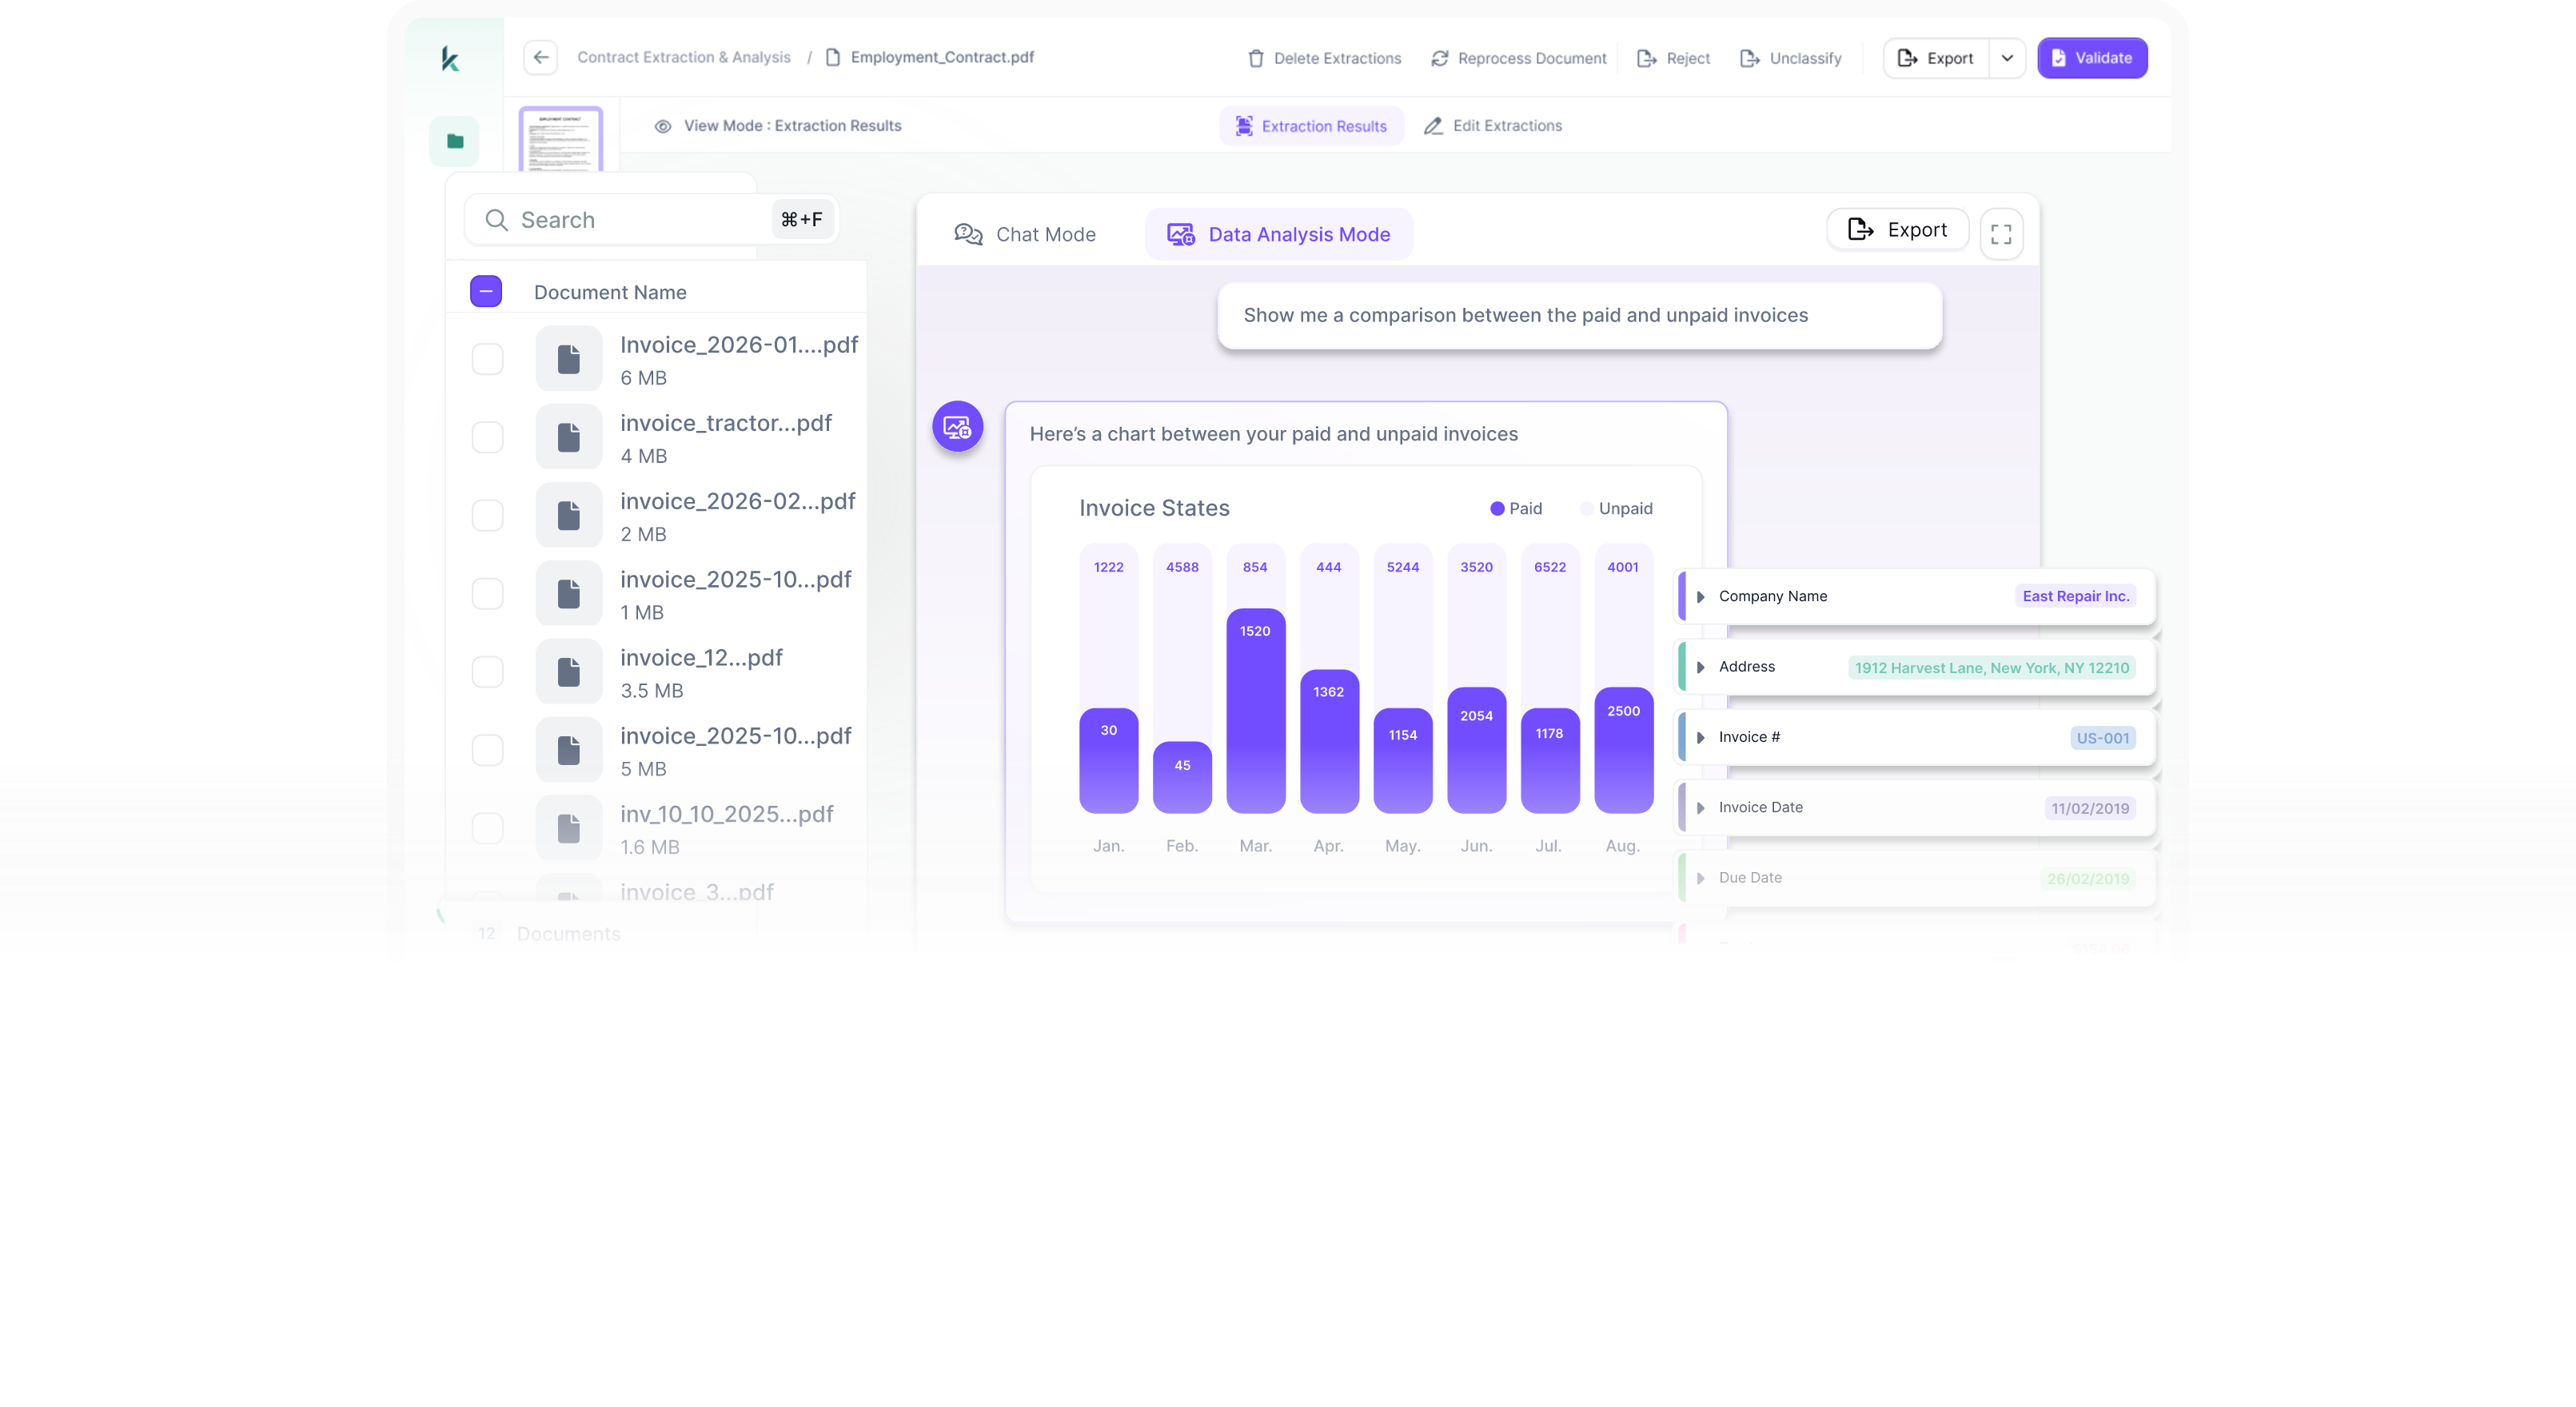Click the March paid bar labeled 1520
The height and width of the screenshot is (1407, 2576).
1255,710
